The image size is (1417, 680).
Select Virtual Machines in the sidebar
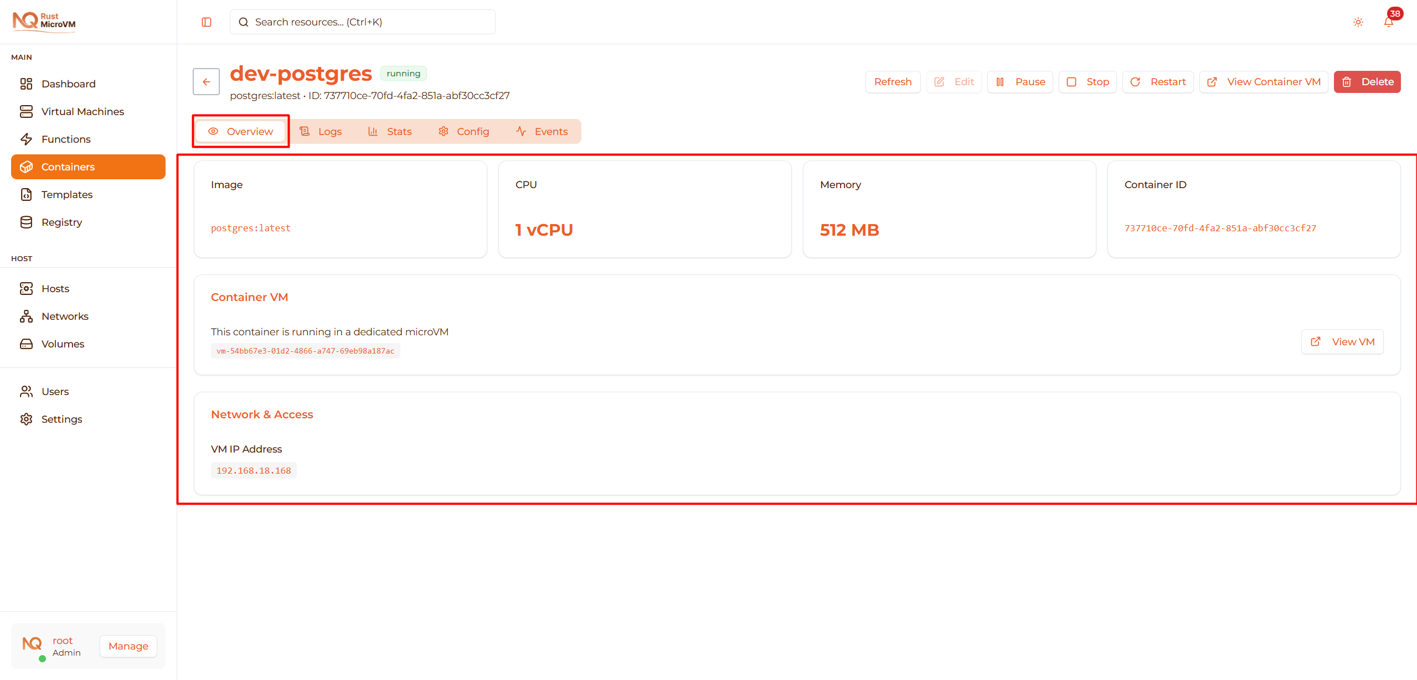point(83,111)
